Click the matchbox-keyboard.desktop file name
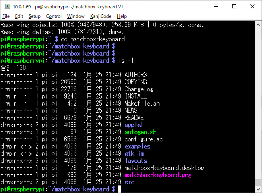Viewport: 262px width, 193px height. [164, 168]
